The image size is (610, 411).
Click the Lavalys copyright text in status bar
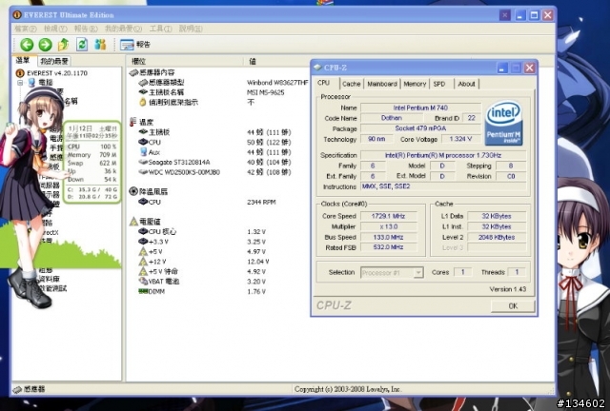click(348, 389)
